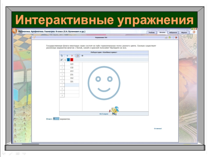The height and width of the screenshot is (157, 209).
Task: Select table cell containing 213
Action: [x=72, y=71]
